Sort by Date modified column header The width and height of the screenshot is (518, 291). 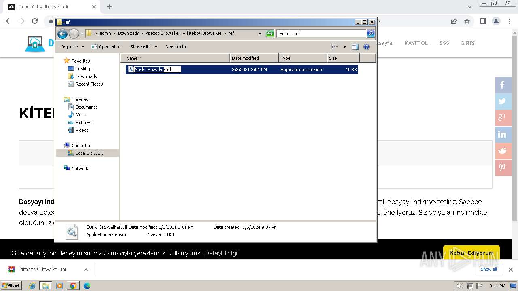tap(254, 58)
